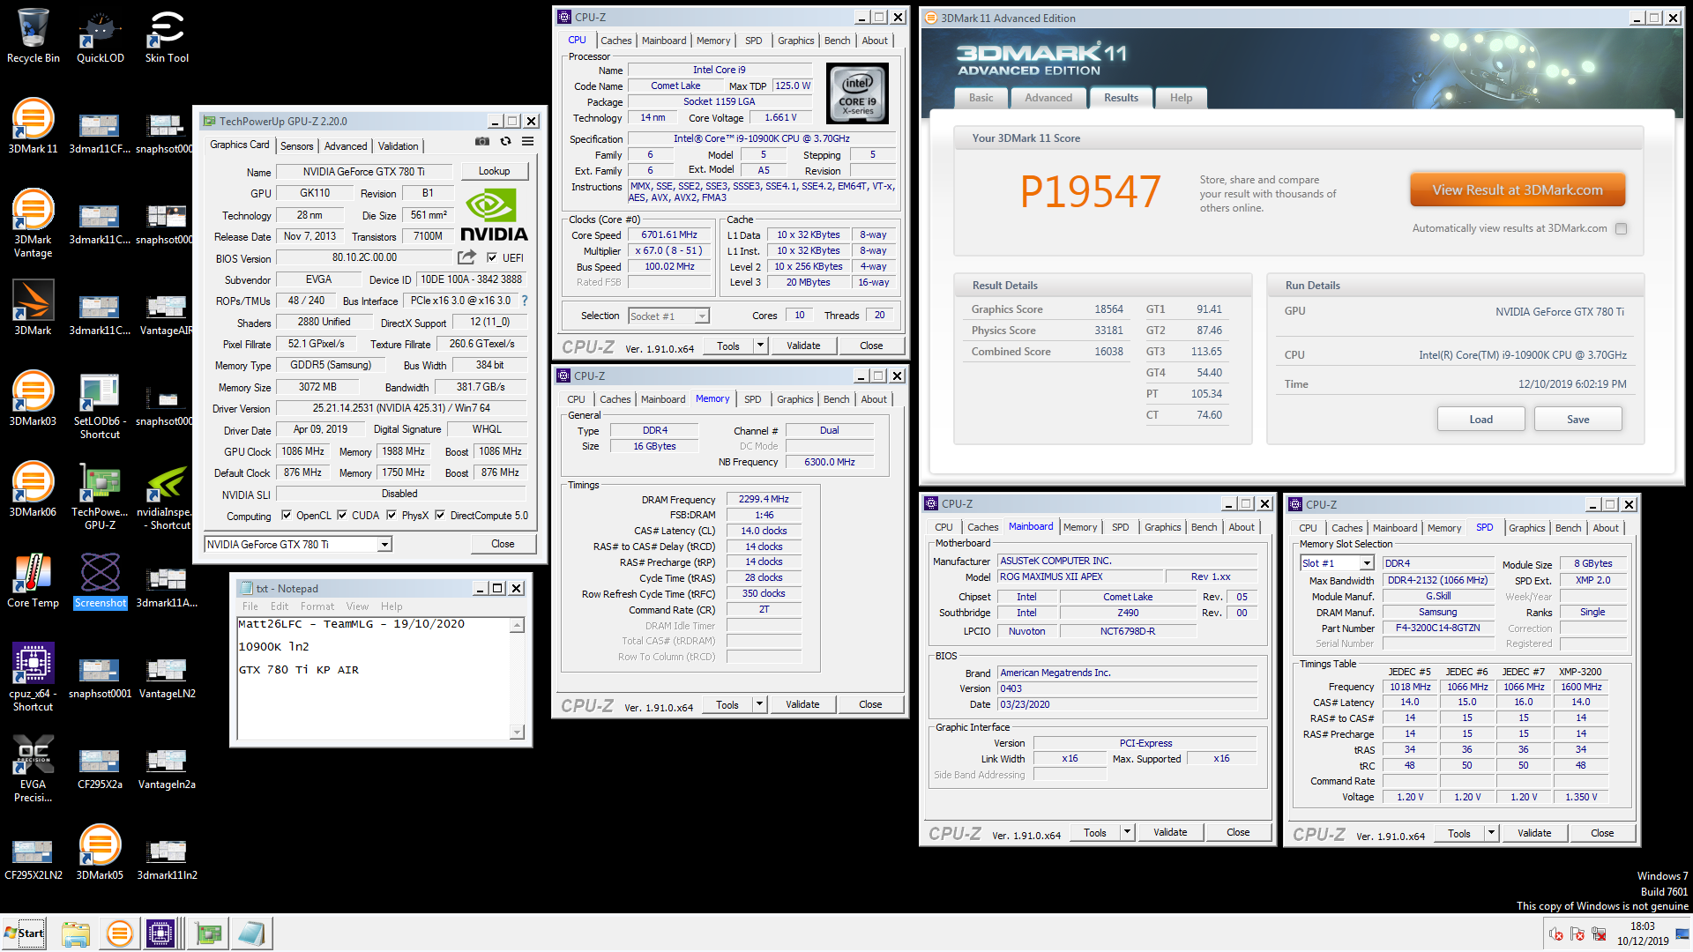Switch to Caches tab in top CPU-Z window
The image size is (1693, 952).
pos(616,41)
